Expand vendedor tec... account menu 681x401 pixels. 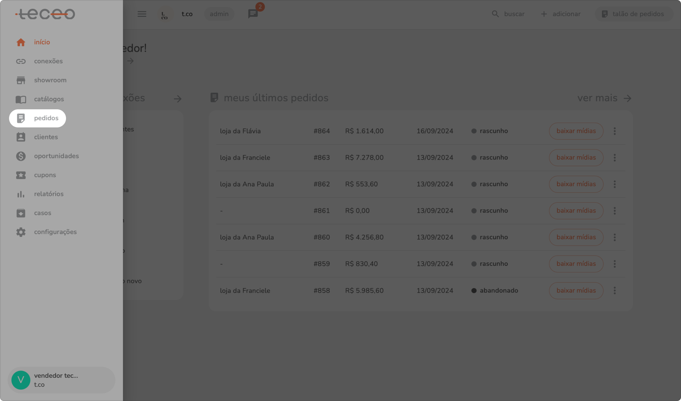tap(61, 380)
